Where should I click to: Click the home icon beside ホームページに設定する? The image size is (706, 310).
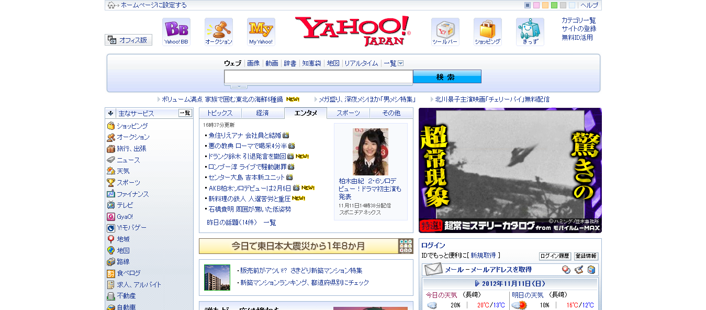click(x=111, y=5)
